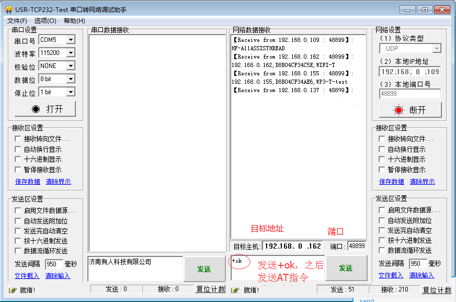Click the red indicator on the 断开 button

tap(399, 110)
